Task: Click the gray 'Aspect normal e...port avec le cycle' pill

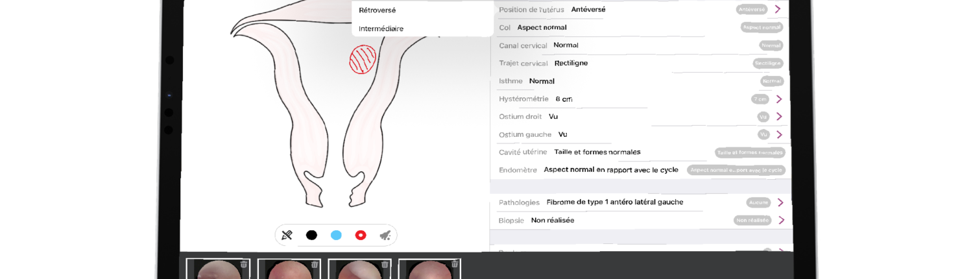Action: [x=736, y=170]
